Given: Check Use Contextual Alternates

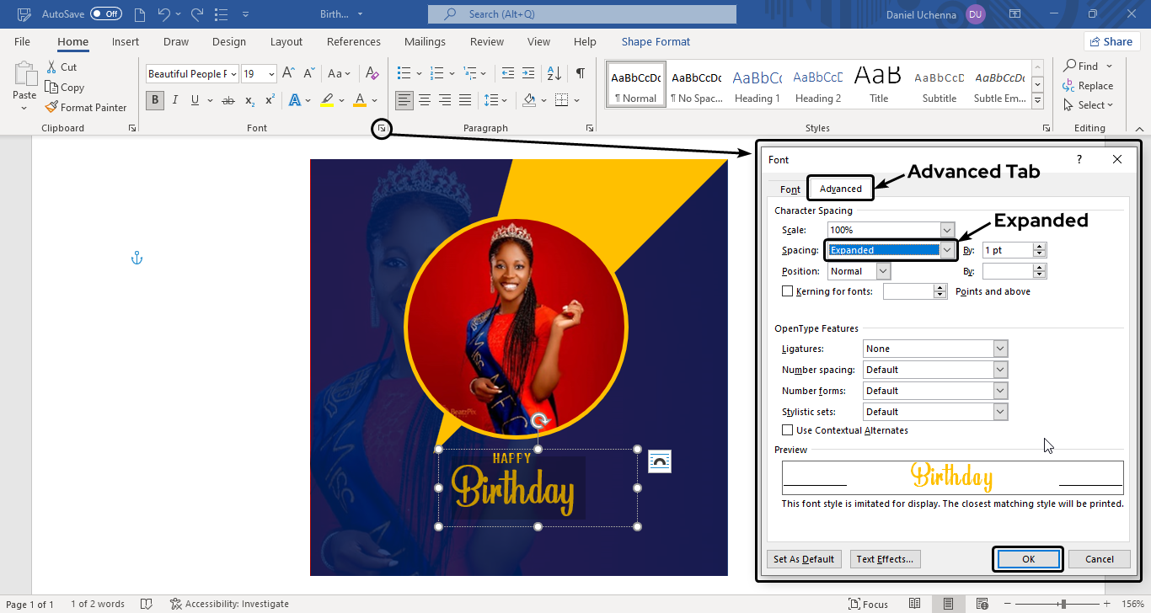Looking at the screenshot, I should point(788,430).
